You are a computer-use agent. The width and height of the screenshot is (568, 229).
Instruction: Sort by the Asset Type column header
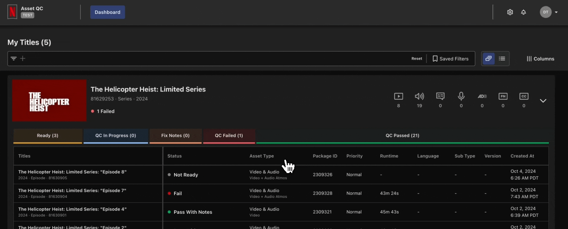pos(262,156)
